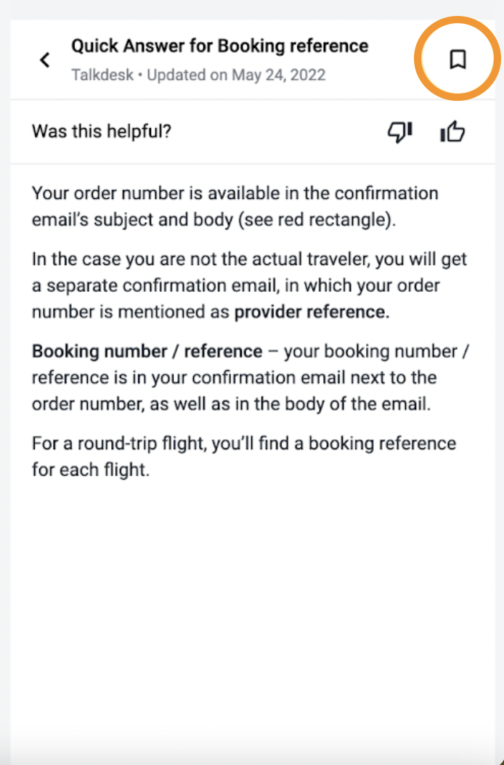This screenshot has width=504, height=765.
Task: Click the Talkdesk source name
Action: point(102,75)
